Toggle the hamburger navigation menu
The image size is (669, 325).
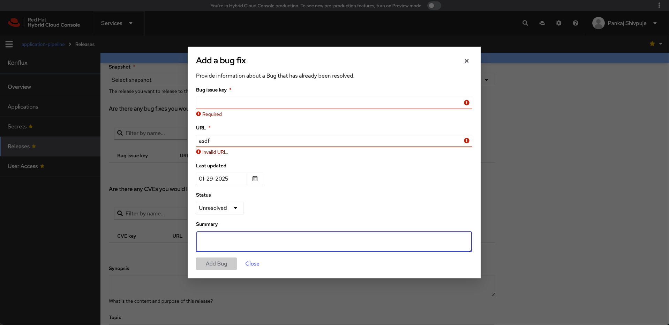(x=9, y=44)
